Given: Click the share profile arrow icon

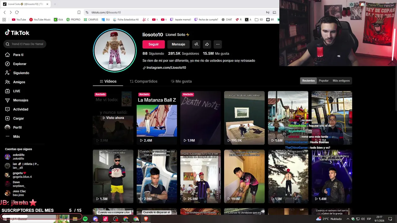Looking at the screenshot, I should pyautogui.click(x=207, y=44).
